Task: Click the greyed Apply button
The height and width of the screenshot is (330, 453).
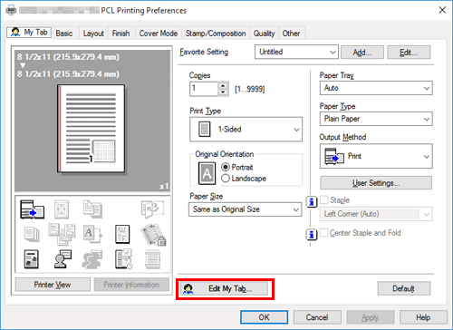Action: [x=371, y=317]
